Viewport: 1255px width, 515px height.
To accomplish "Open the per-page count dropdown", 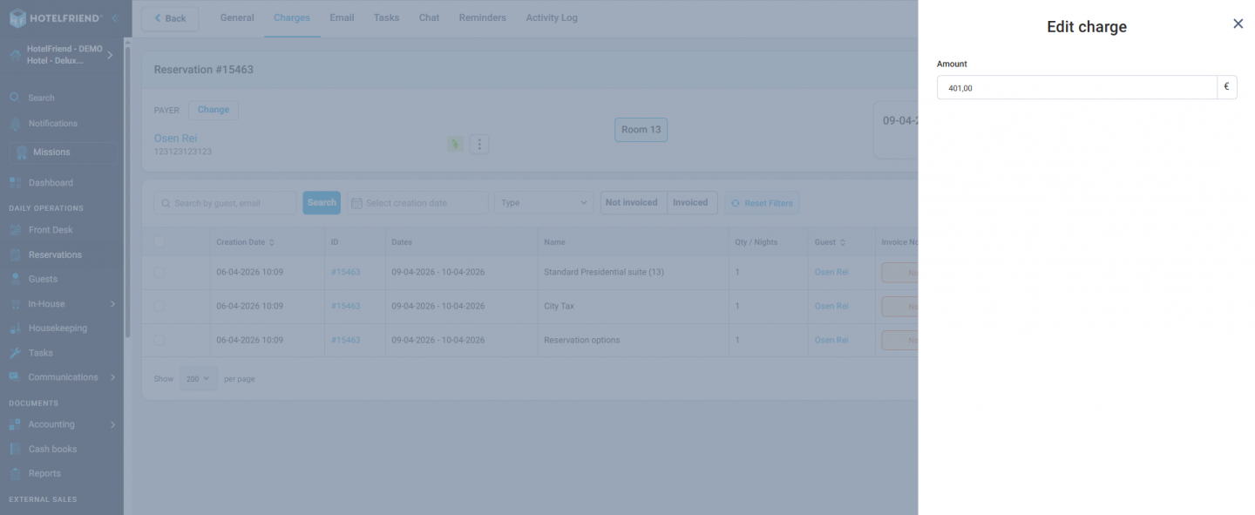I will 198,378.
